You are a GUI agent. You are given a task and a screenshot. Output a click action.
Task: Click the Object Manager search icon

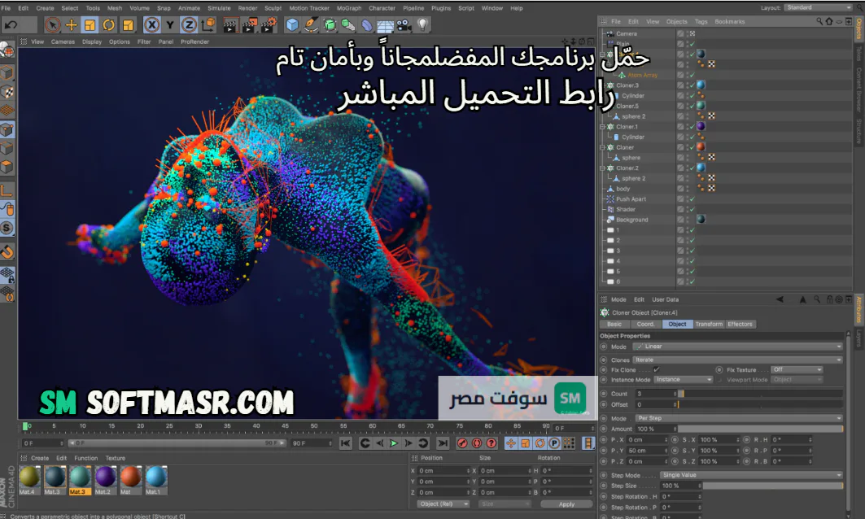point(819,21)
